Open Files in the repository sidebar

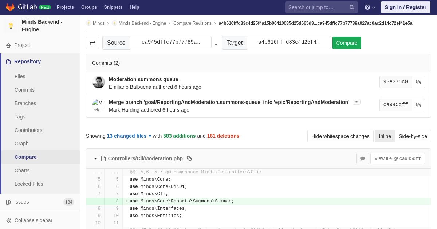pyautogui.click(x=20, y=76)
